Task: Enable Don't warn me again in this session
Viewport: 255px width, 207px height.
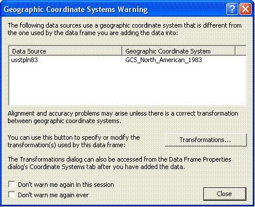Action: 12,185
